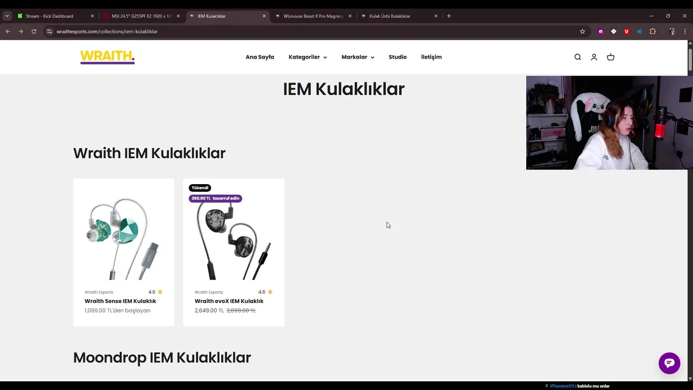693x390 pixels.
Task: Open a new browser tab
Action: click(x=449, y=16)
